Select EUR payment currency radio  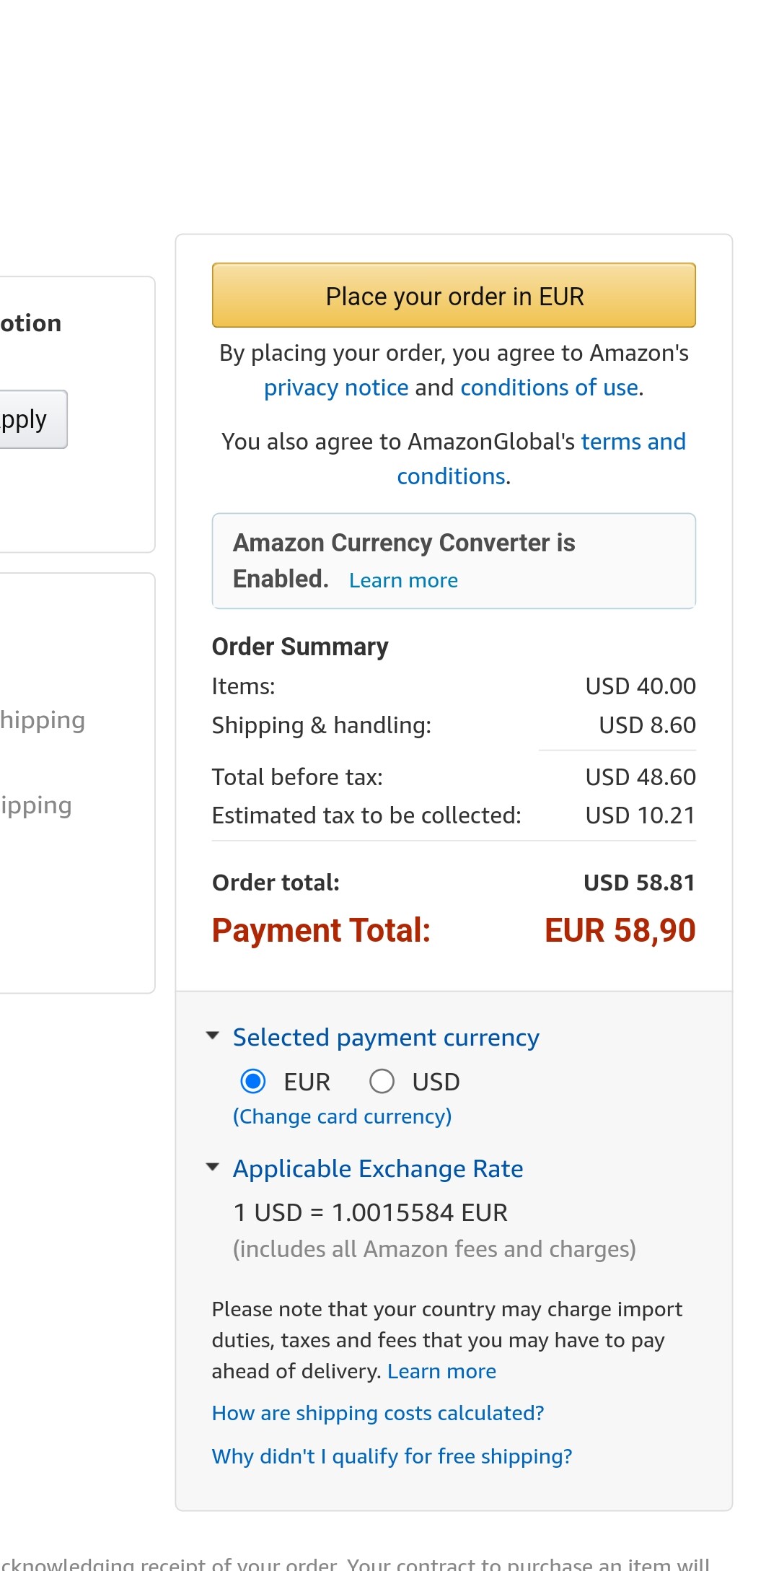pos(252,1081)
